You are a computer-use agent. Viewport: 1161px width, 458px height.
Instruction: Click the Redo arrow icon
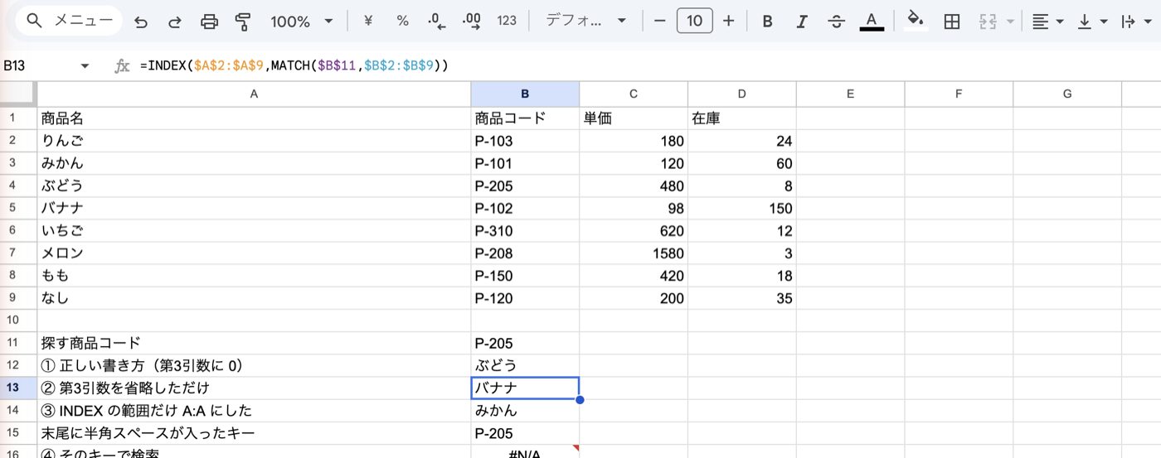tap(175, 22)
